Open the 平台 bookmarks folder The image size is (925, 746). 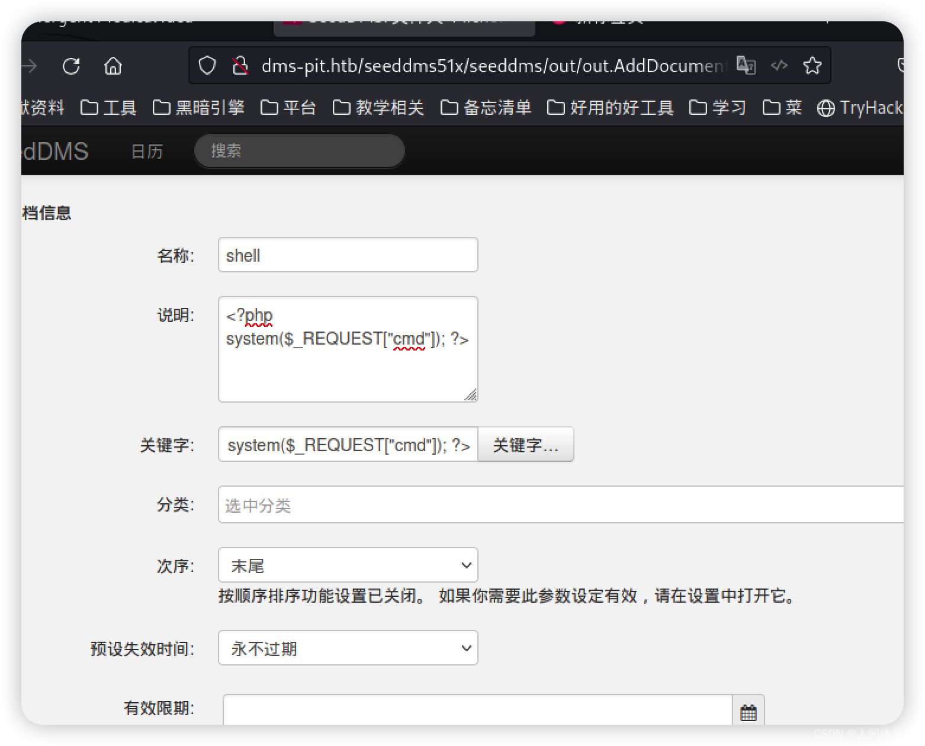point(288,107)
